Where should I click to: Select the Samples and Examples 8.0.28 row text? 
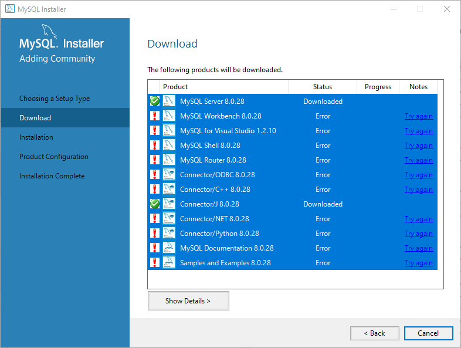[225, 263]
